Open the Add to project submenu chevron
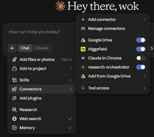Image resolution: width=154 pixels, height=137 pixels. point(71,68)
